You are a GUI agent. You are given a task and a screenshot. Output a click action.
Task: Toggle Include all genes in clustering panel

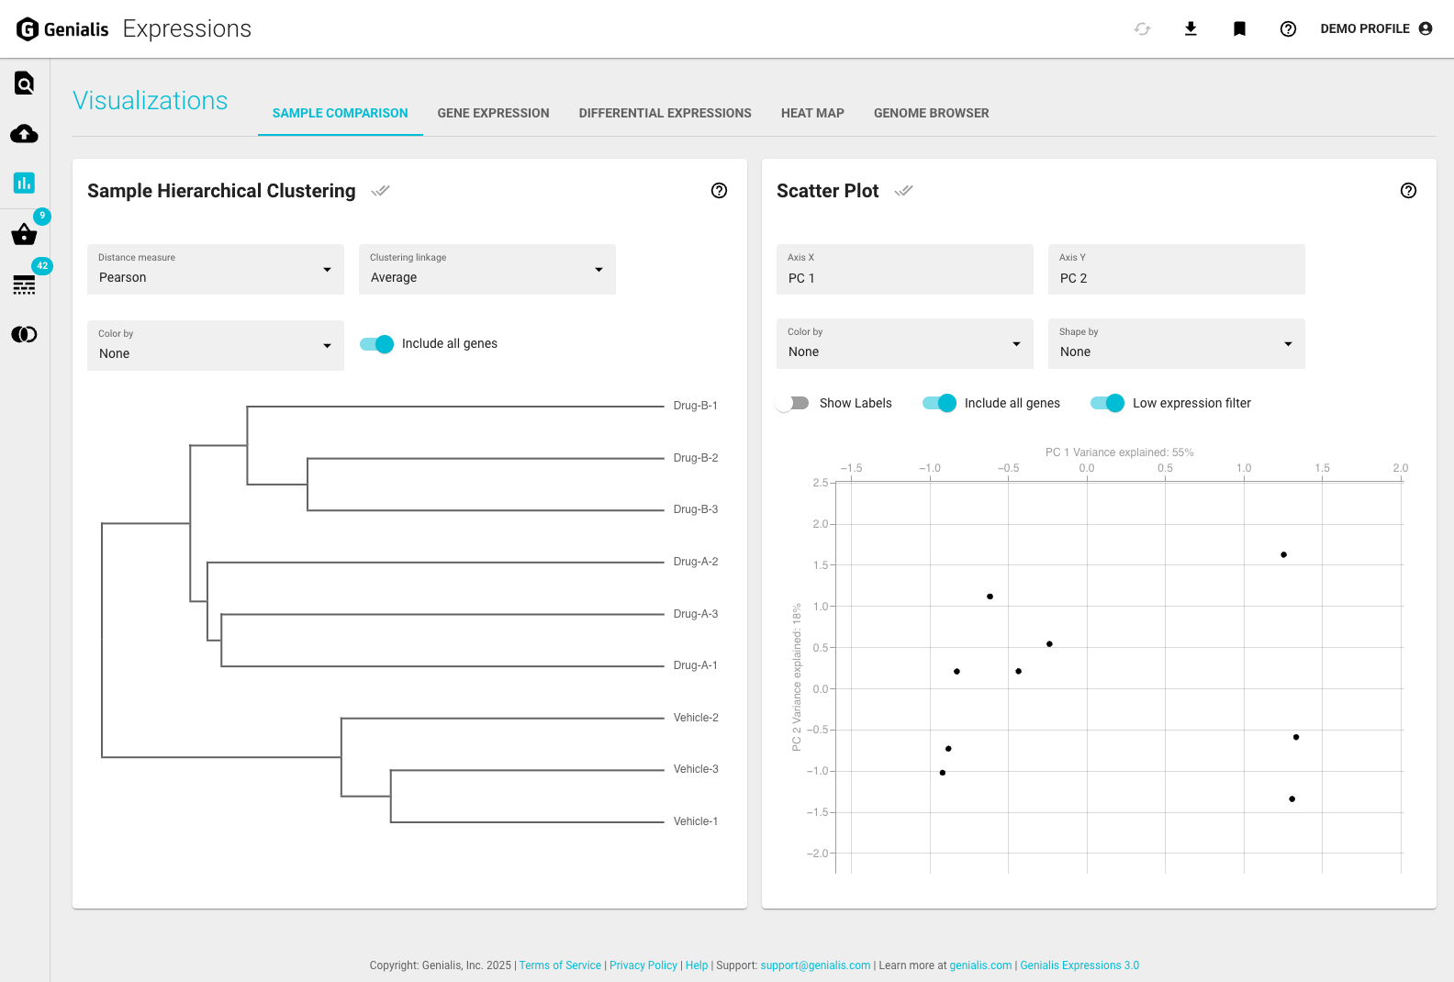pyautogui.click(x=376, y=344)
